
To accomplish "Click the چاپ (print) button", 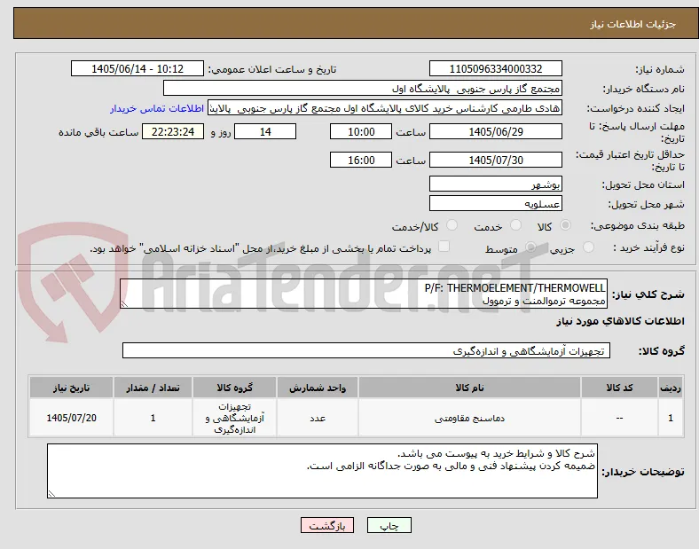I will [x=389, y=525].
